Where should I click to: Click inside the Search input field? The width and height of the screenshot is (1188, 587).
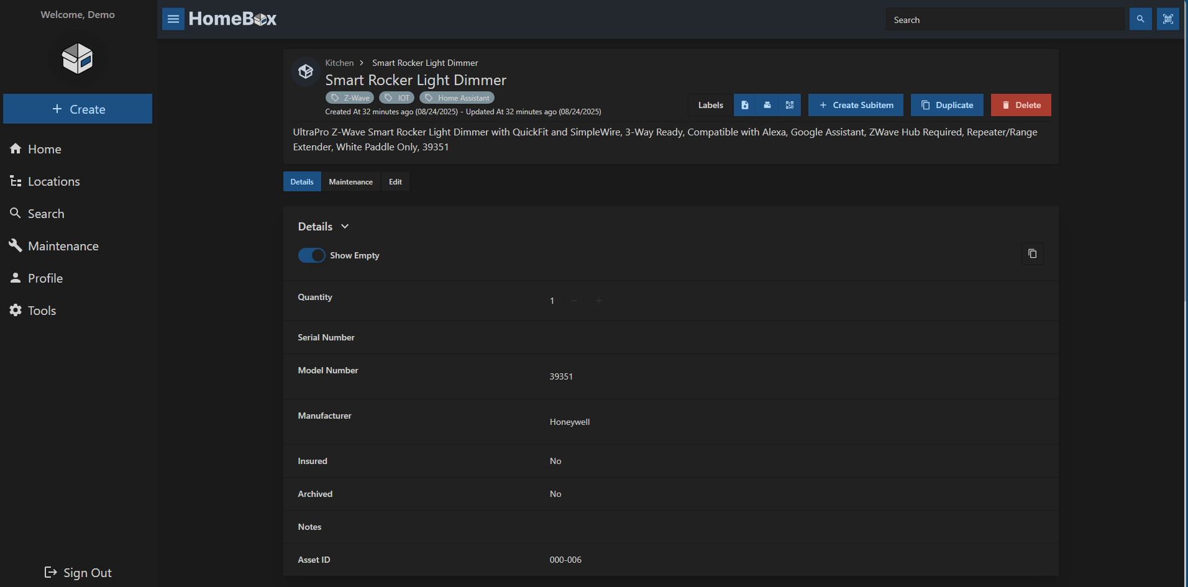(x=1005, y=19)
